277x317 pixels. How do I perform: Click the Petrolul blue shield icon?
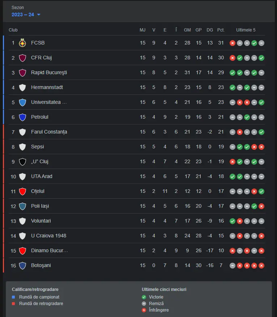[22, 117]
